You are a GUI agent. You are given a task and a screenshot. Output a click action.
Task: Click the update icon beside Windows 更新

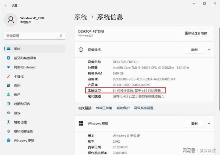click(x=8, y=140)
